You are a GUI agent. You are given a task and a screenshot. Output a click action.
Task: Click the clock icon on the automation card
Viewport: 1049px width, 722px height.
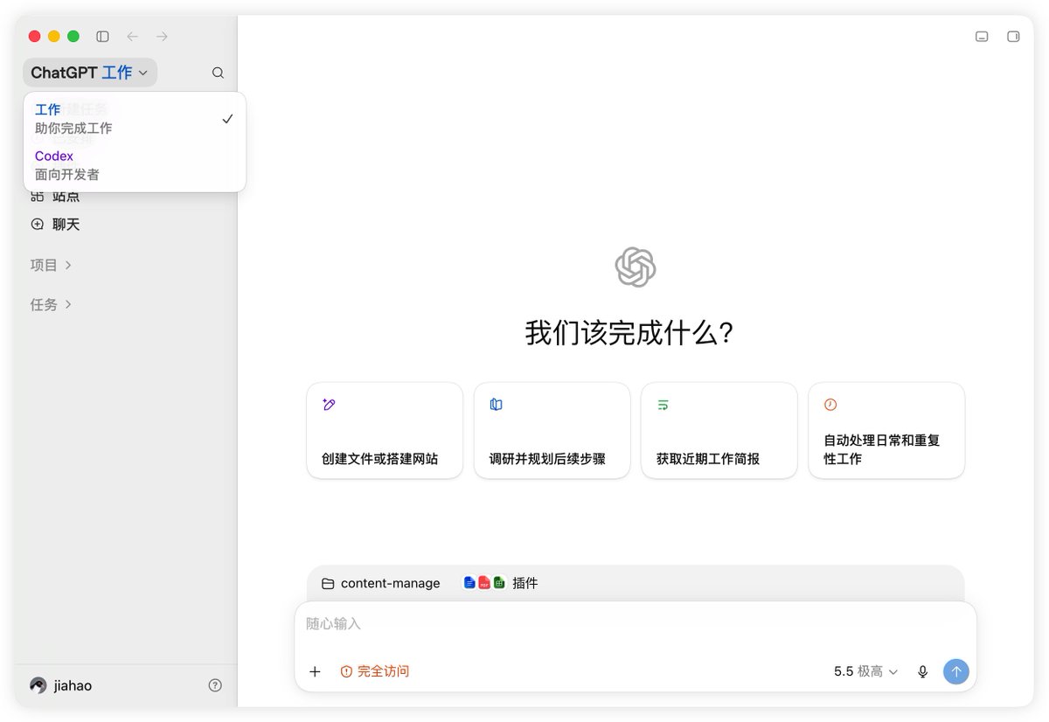pos(830,405)
